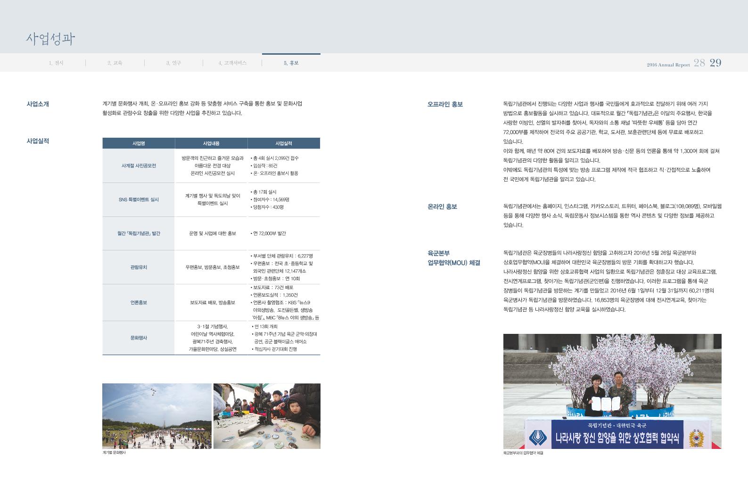Image resolution: width=748 pixels, height=481 pixels.
Task: Click the '연 13회 개최' entry
Action: click(265, 327)
